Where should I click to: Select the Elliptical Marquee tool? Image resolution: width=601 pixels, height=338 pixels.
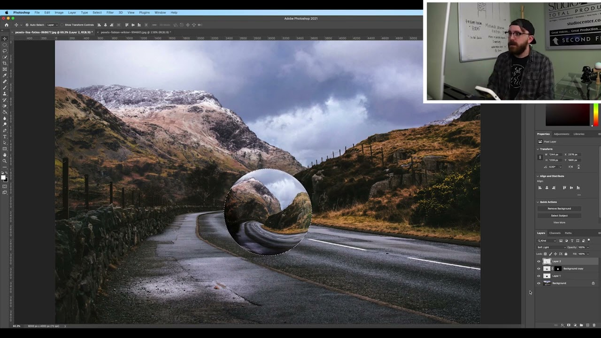pos(5,45)
